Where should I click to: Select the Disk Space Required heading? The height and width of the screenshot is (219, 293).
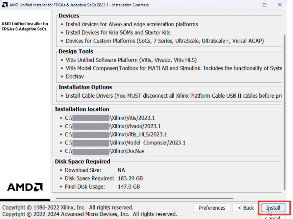(82, 161)
